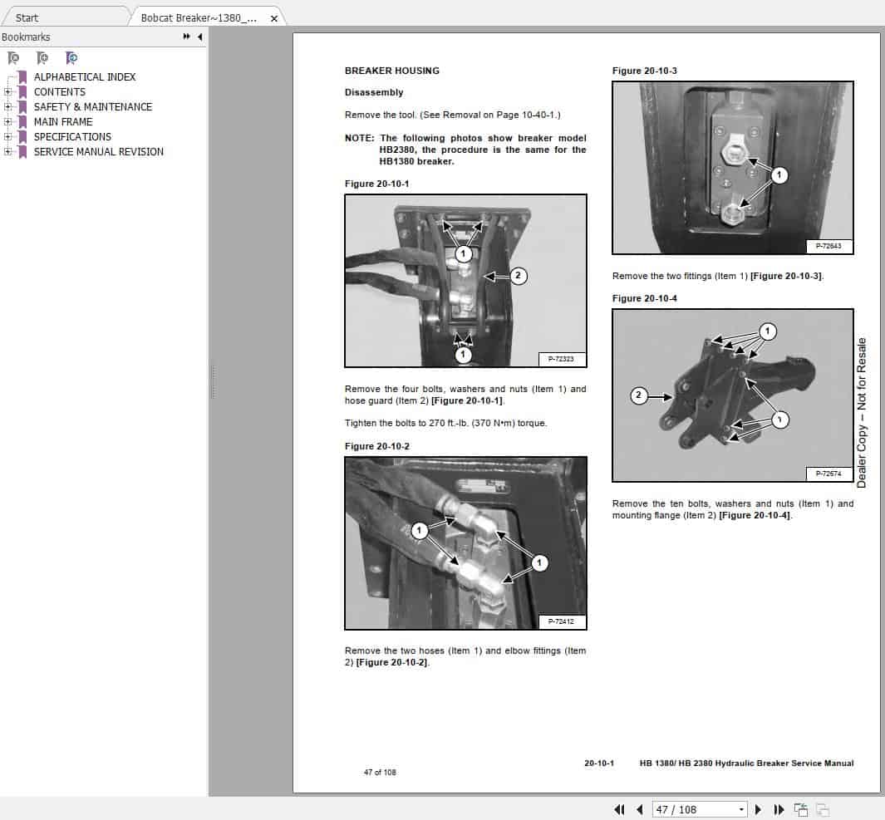
Task: Switch to the Start tab
Action: click(x=27, y=17)
